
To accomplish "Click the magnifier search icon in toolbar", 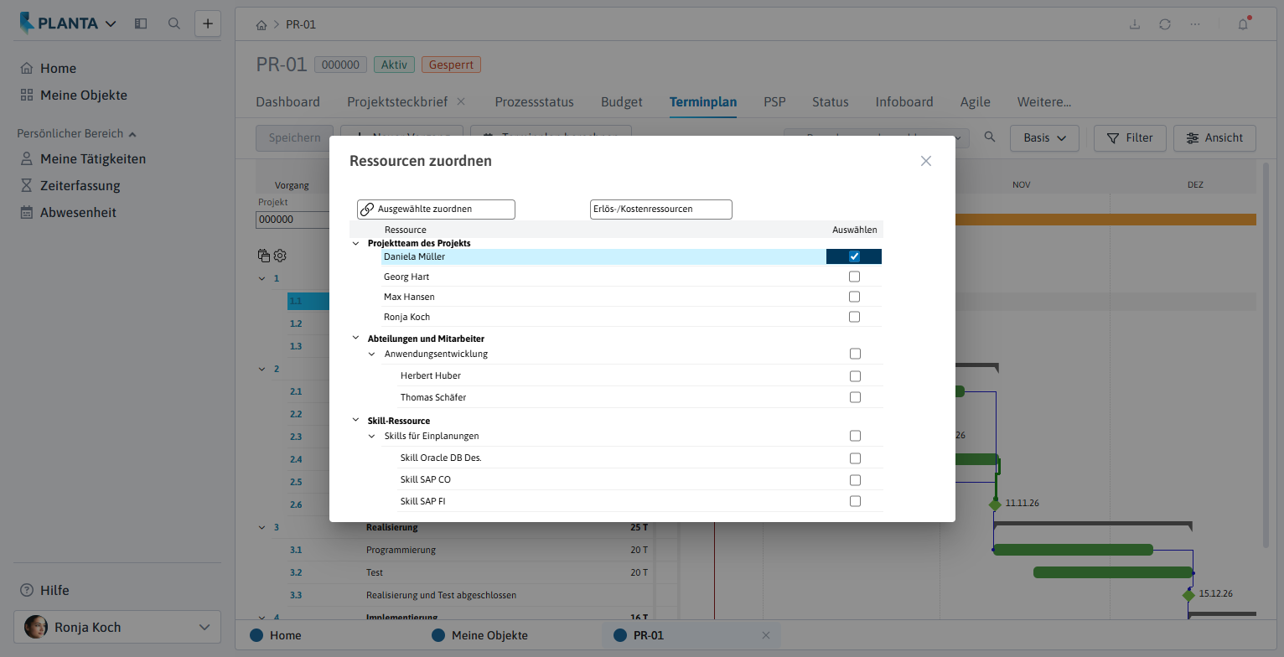I will 990,137.
